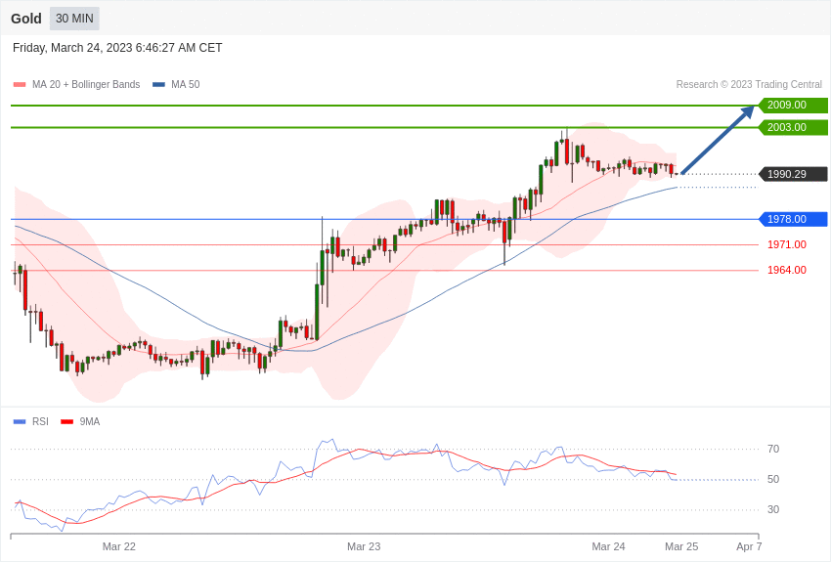The width and height of the screenshot is (831, 563).
Task: Click the Mar 23 date axis label
Action: pos(364,546)
